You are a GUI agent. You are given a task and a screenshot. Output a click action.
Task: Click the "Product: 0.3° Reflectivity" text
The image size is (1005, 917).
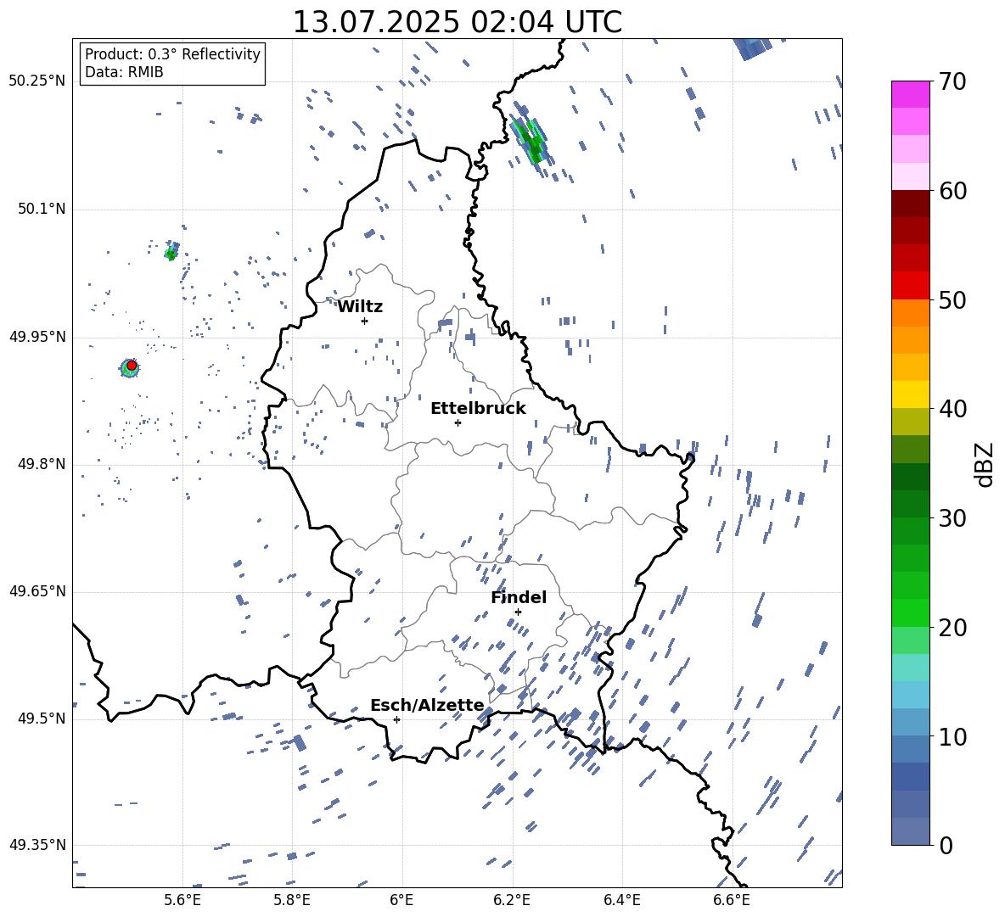[x=172, y=54]
